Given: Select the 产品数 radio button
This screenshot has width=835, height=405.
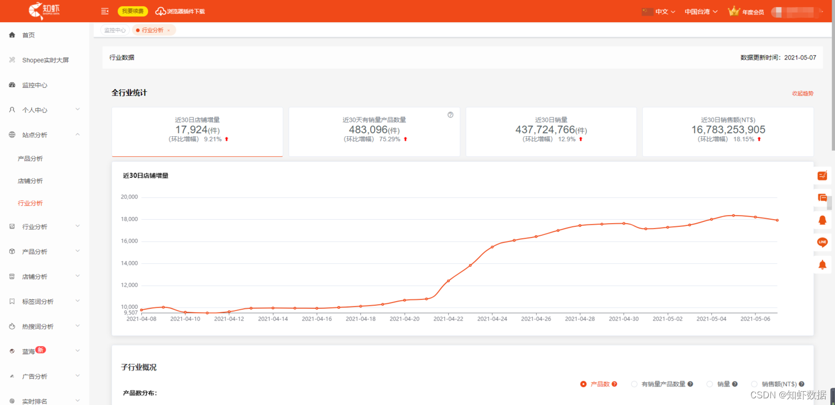Looking at the screenshot, I should click(583, 384).
